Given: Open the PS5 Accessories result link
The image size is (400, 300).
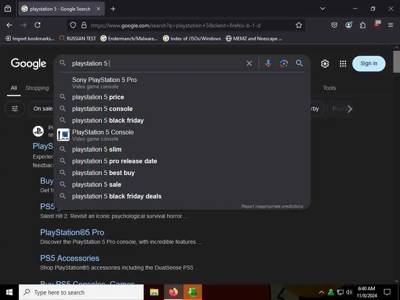Looking at the screenshot, I should pyautogui.click(x=70, y=258).
